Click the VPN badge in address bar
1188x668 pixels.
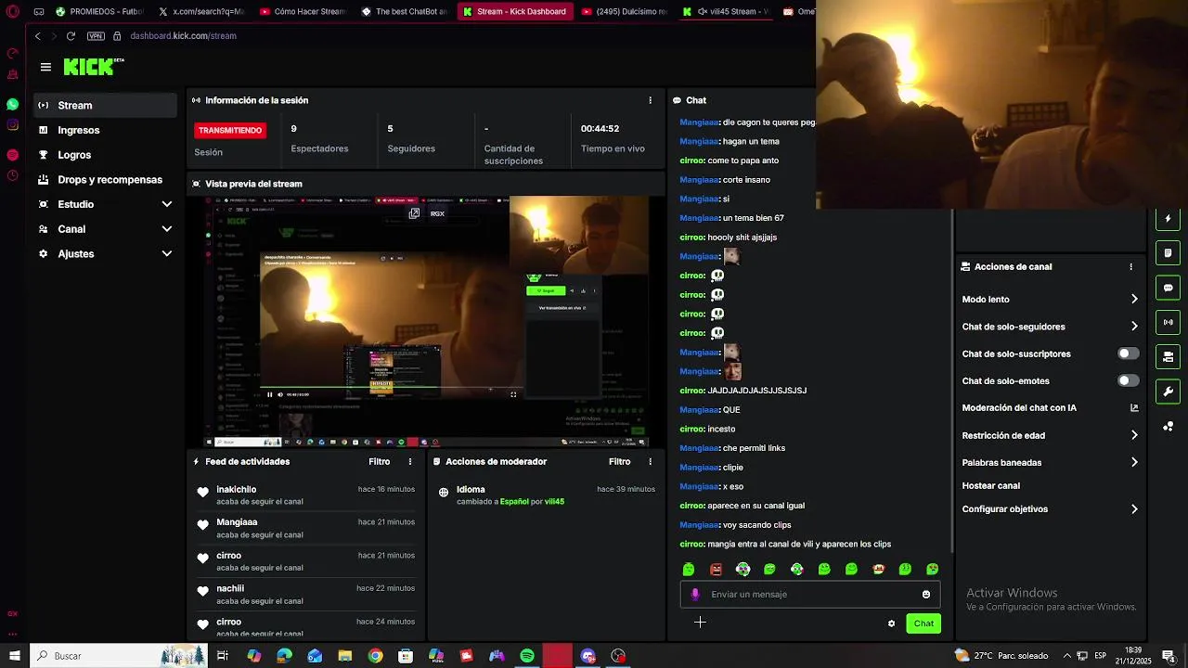click(x=96, y=36)
